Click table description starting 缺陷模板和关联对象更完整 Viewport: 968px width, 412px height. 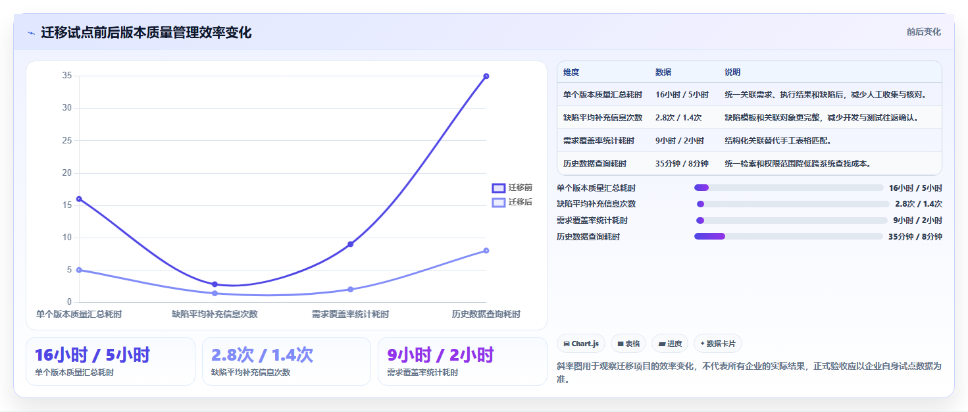click(822, 118)
